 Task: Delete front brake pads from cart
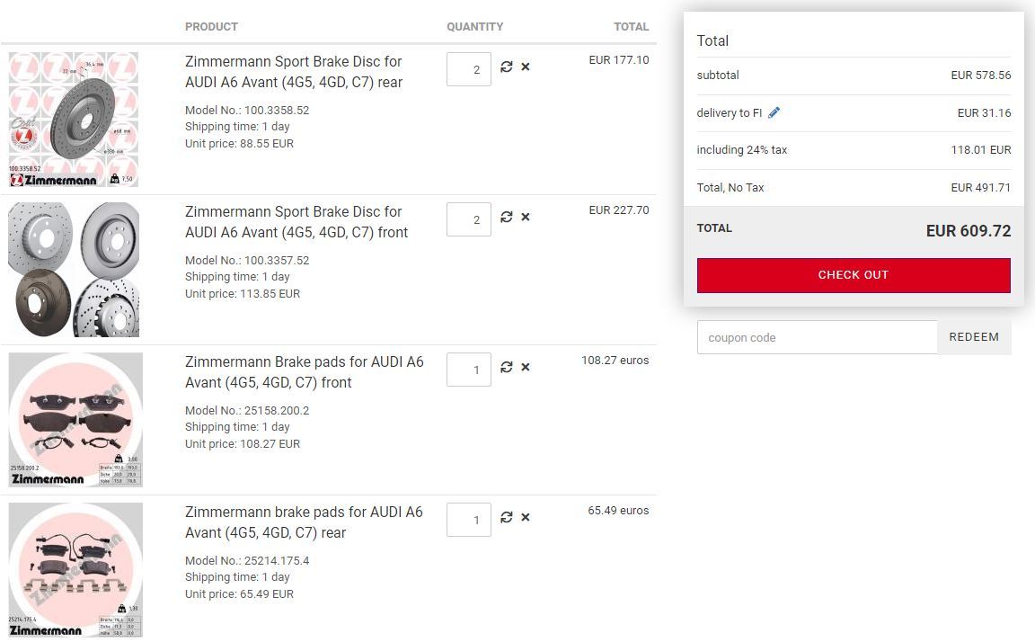(526, 368)
